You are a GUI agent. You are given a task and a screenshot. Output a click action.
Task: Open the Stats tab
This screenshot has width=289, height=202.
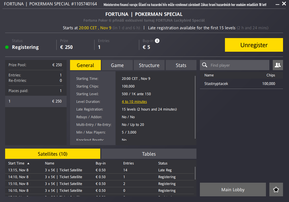(x=181, y=65)
